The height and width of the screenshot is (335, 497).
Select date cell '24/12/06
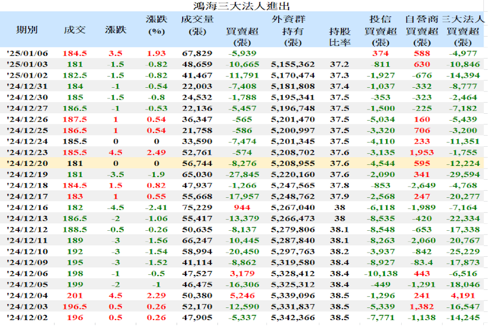27,274
